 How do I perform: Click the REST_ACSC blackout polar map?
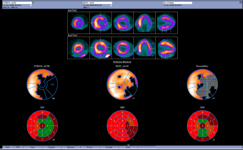[x=122, y=84]
